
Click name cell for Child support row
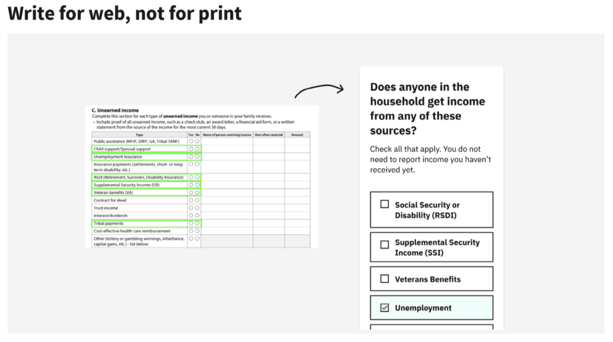[227, 149]
